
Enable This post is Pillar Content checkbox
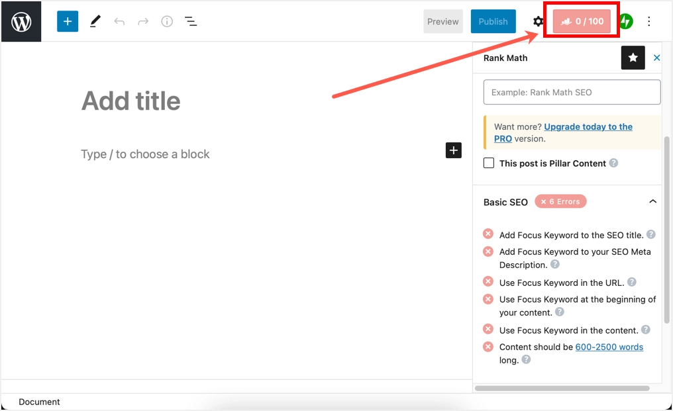[489, 163]
